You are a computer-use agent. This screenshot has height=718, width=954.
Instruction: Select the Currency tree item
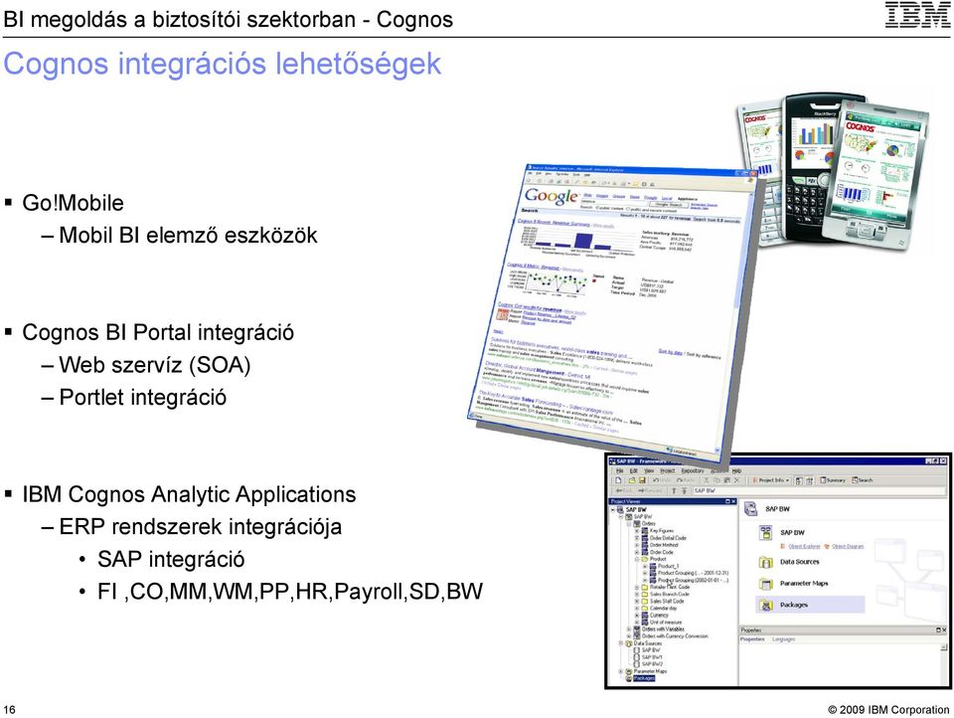pyautogui.click(x=659, y=616)
